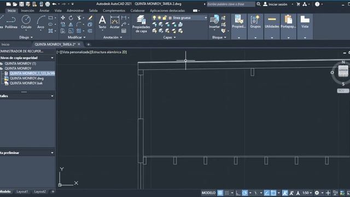The image size is (350, 197).
Task: Click the search keyword input field
Action: coord(231,4)
